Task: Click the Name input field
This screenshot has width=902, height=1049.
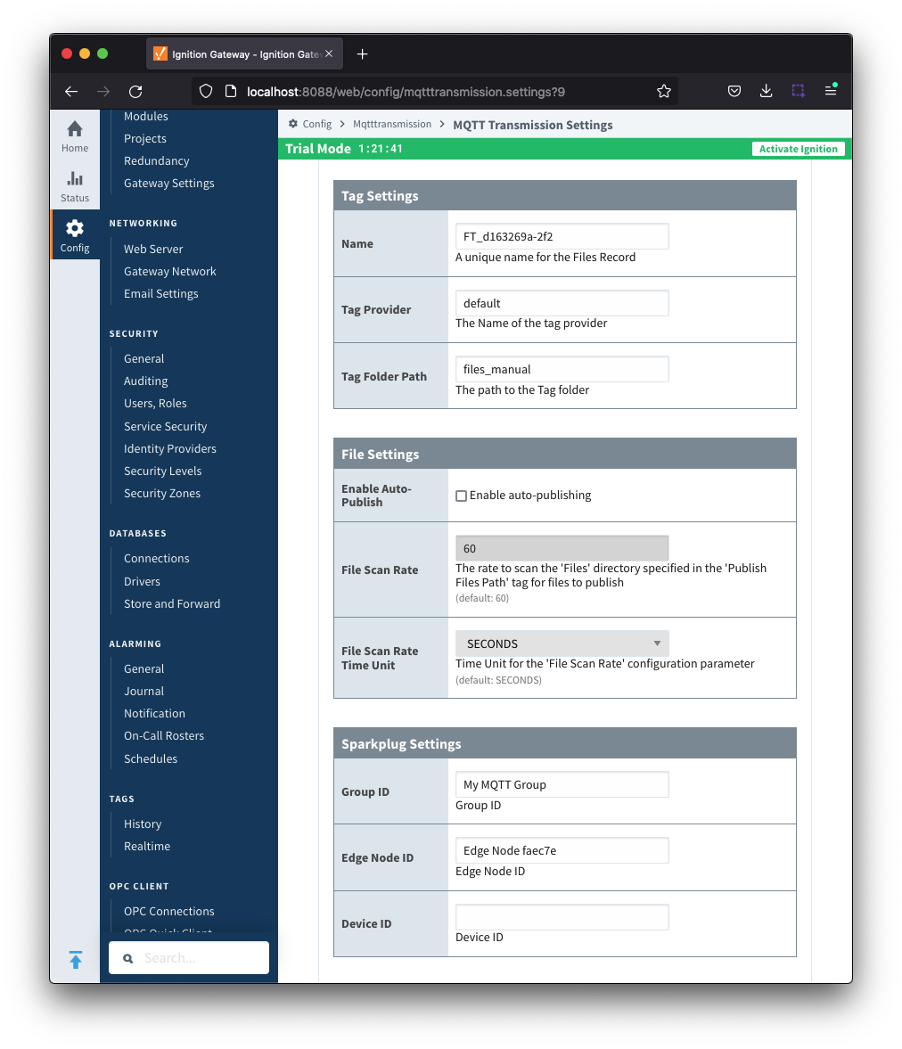Action: [x=562, y=236]
